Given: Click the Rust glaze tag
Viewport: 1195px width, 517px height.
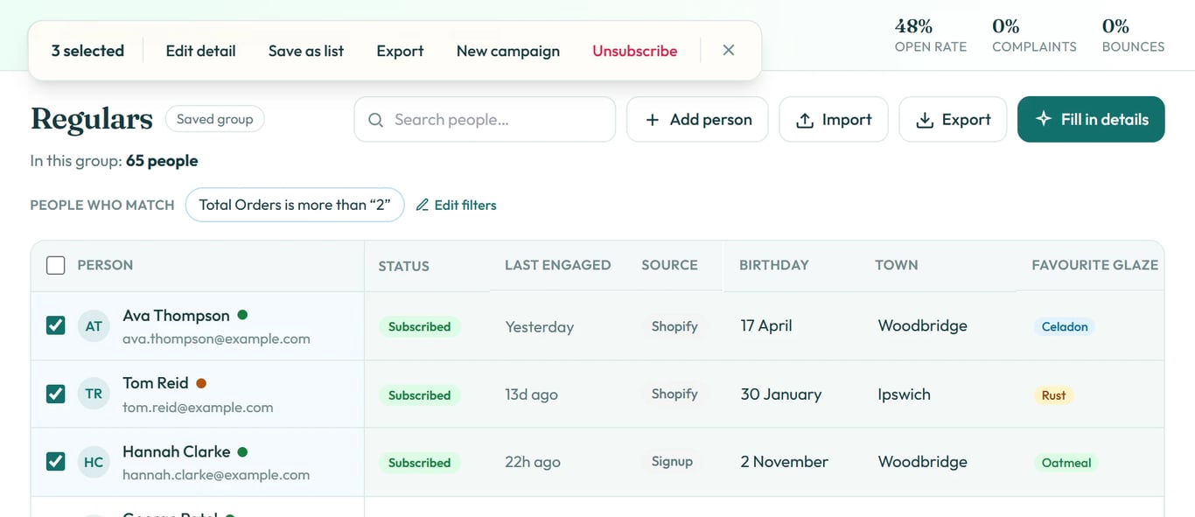Looking at the screenshot, I should click(1053, 395).
